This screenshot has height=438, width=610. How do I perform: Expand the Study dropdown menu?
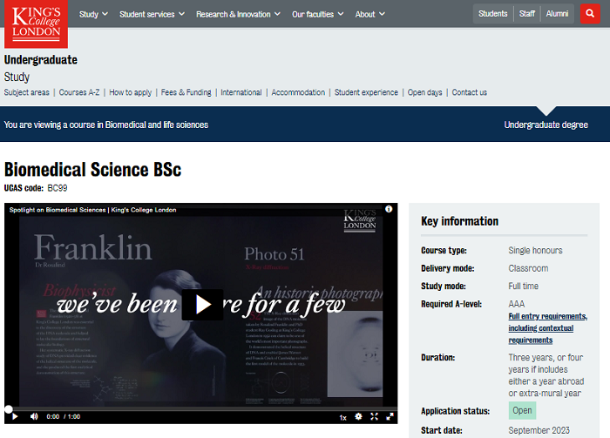(93, 14)
